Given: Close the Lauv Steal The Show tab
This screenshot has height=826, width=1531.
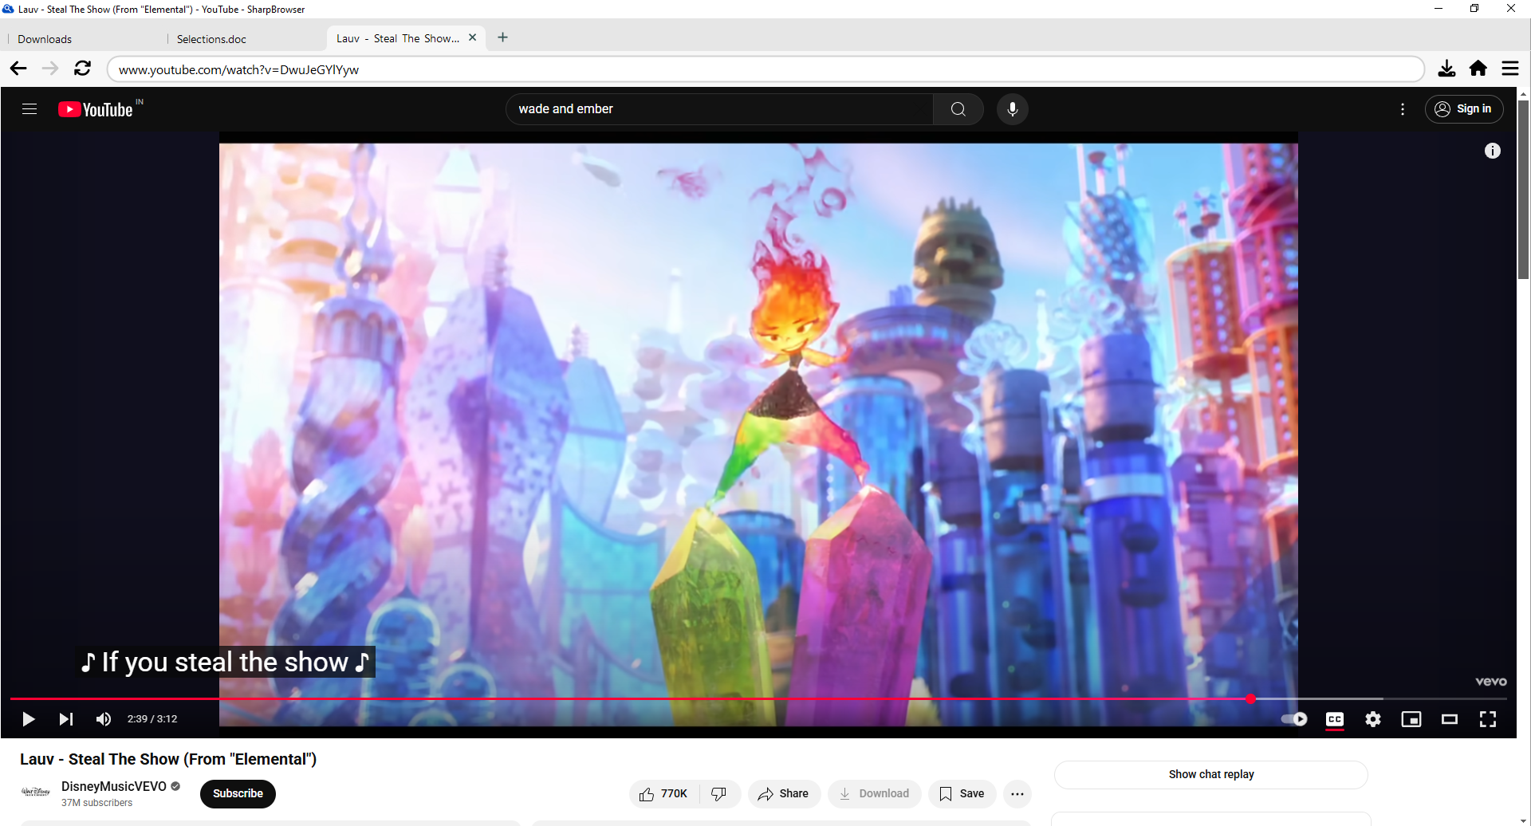Looking at the screenshot, I should (x=472, y=37).
